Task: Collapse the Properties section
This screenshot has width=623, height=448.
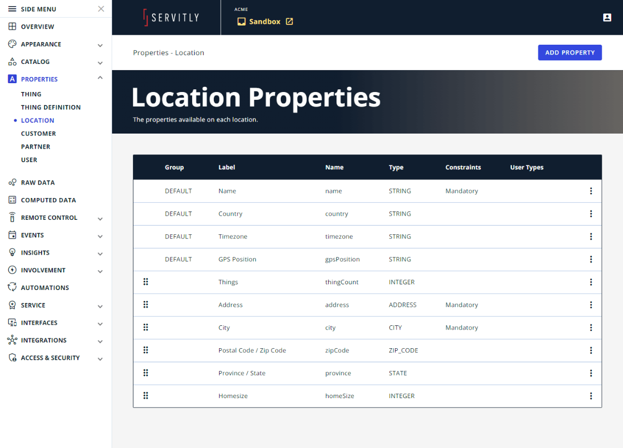Action: click(x=100, y=78)
